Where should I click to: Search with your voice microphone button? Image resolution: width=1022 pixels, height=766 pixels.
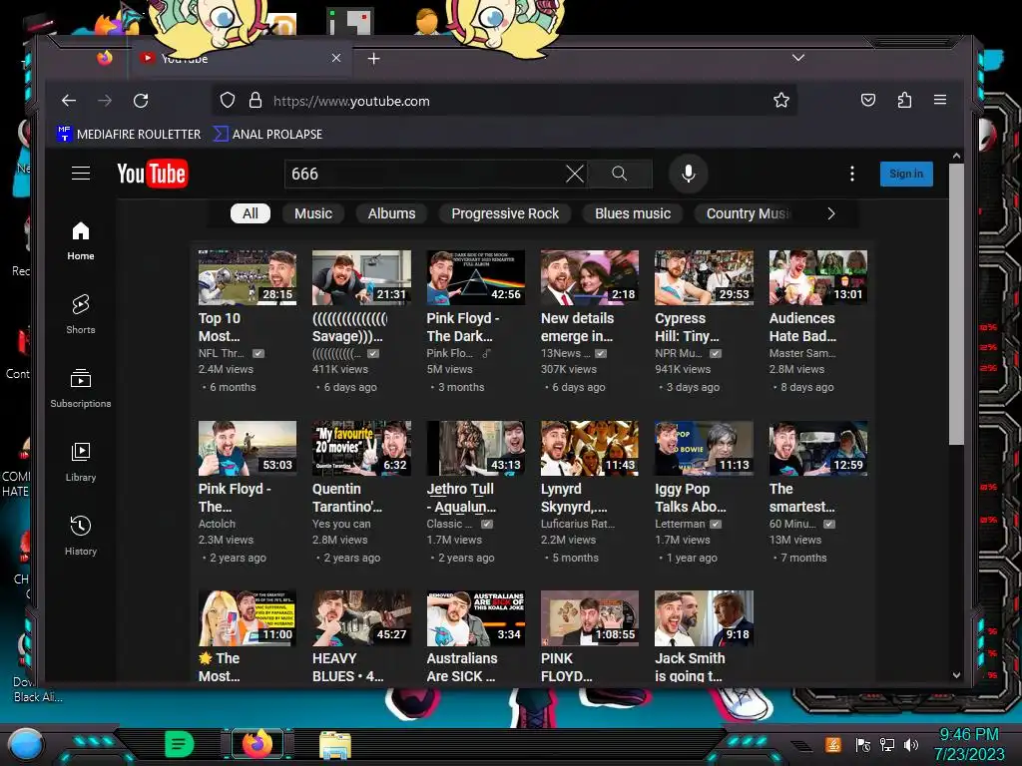tap(689, 174)
